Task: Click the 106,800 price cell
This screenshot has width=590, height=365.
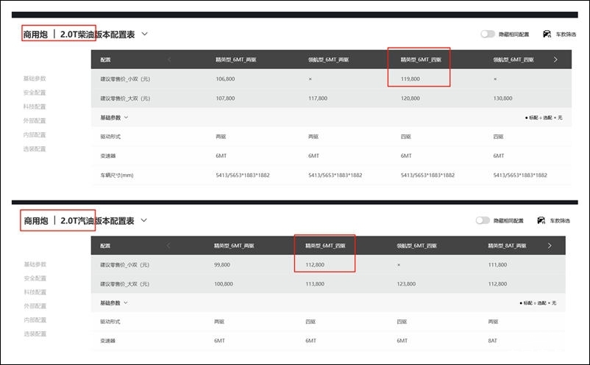Action: pyautogui.click(x=225, y=79)
